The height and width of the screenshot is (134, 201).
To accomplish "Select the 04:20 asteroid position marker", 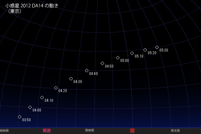I will pyautogui.click(x=56, y=88).
